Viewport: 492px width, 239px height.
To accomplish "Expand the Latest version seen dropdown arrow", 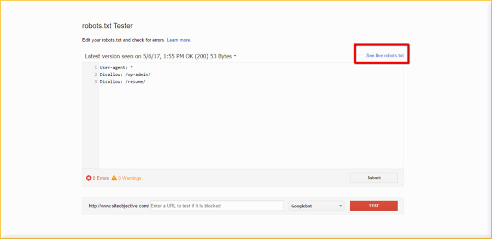I will point(235,56).
